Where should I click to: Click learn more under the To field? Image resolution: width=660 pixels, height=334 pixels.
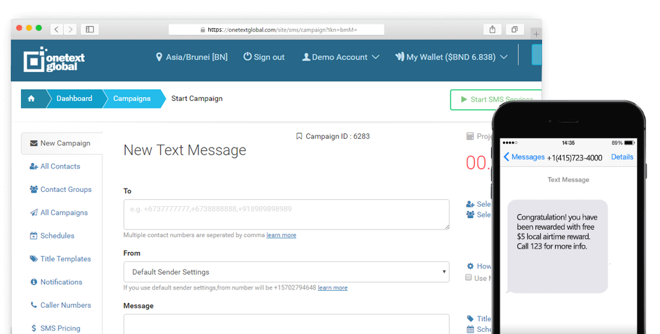click(282, 235)
